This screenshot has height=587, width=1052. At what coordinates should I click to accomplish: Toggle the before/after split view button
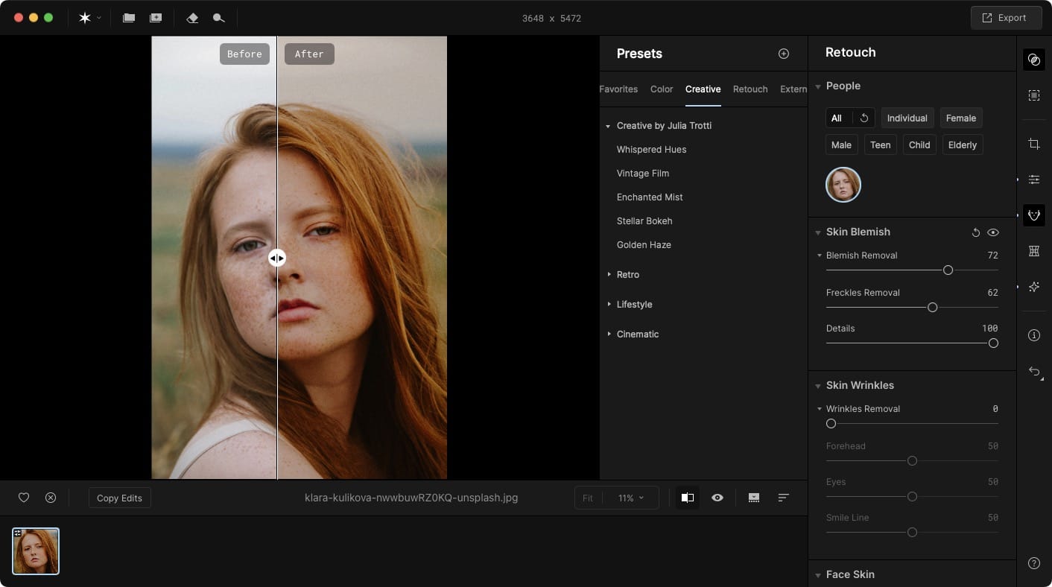[x=688, y=498]
